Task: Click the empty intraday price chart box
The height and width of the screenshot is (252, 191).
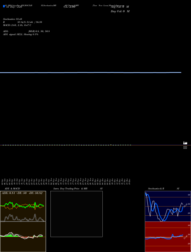Action: tap(76, 214)
